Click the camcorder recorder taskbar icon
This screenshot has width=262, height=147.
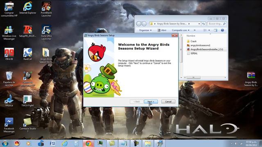[x=136, y=143]
